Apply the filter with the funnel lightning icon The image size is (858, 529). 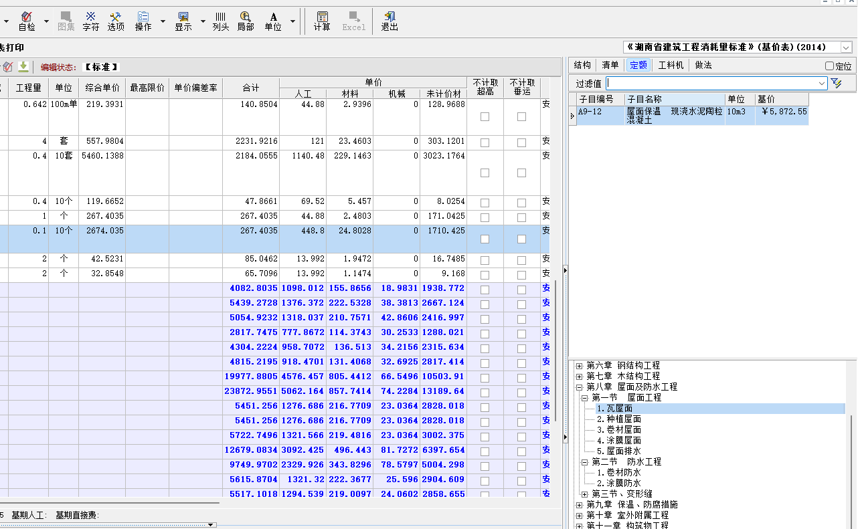click(x=836, y=83)
